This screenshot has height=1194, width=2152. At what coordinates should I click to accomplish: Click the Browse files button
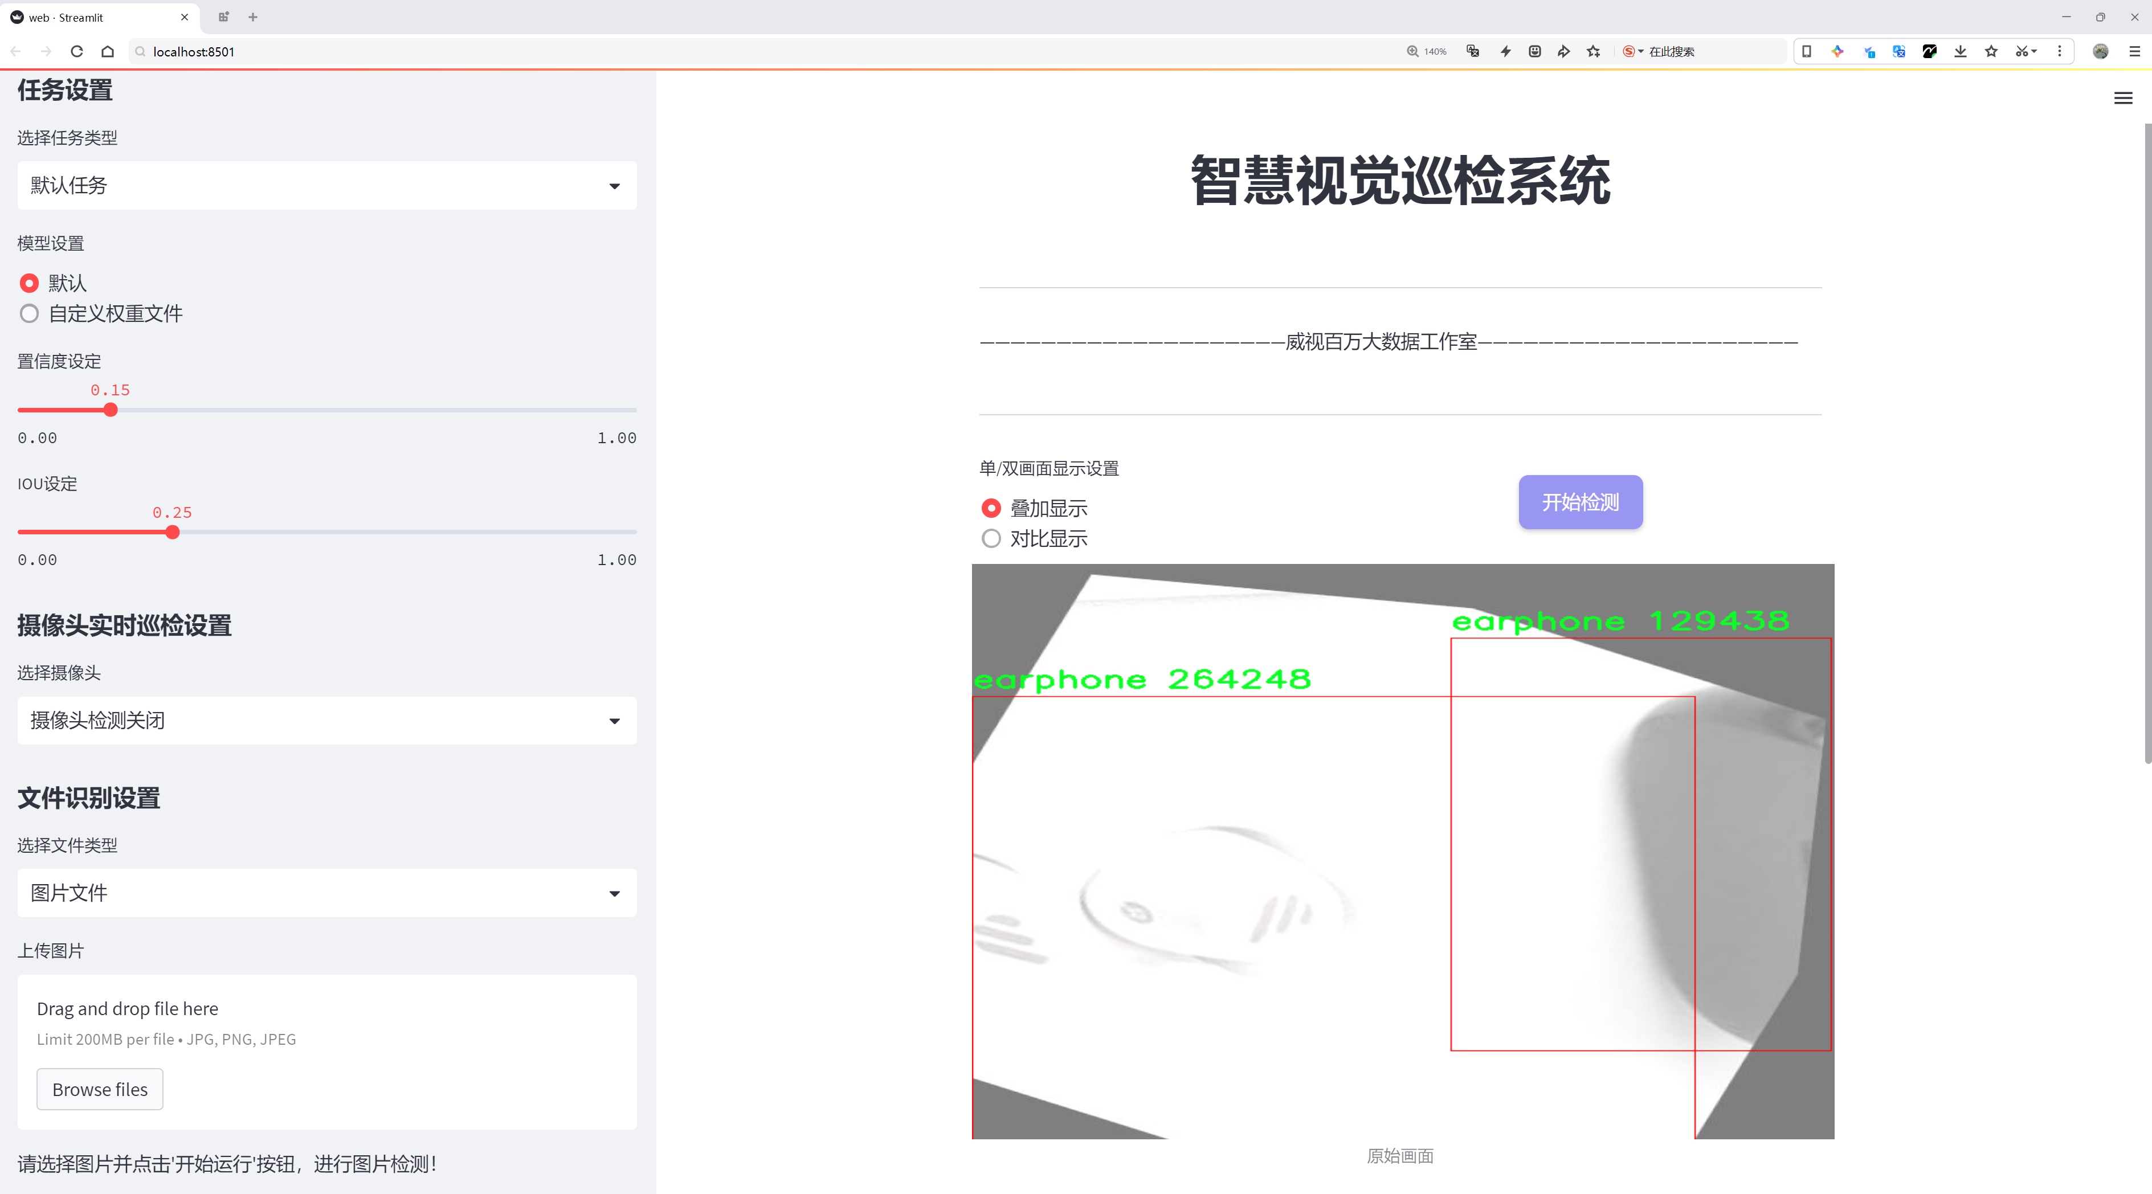click(x=99, y=1089)
